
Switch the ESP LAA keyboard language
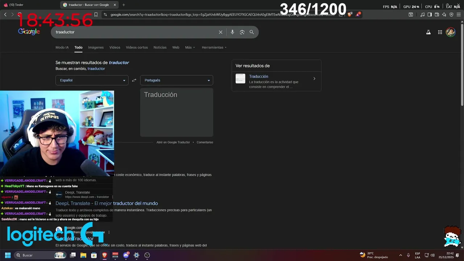coord(418,255)
